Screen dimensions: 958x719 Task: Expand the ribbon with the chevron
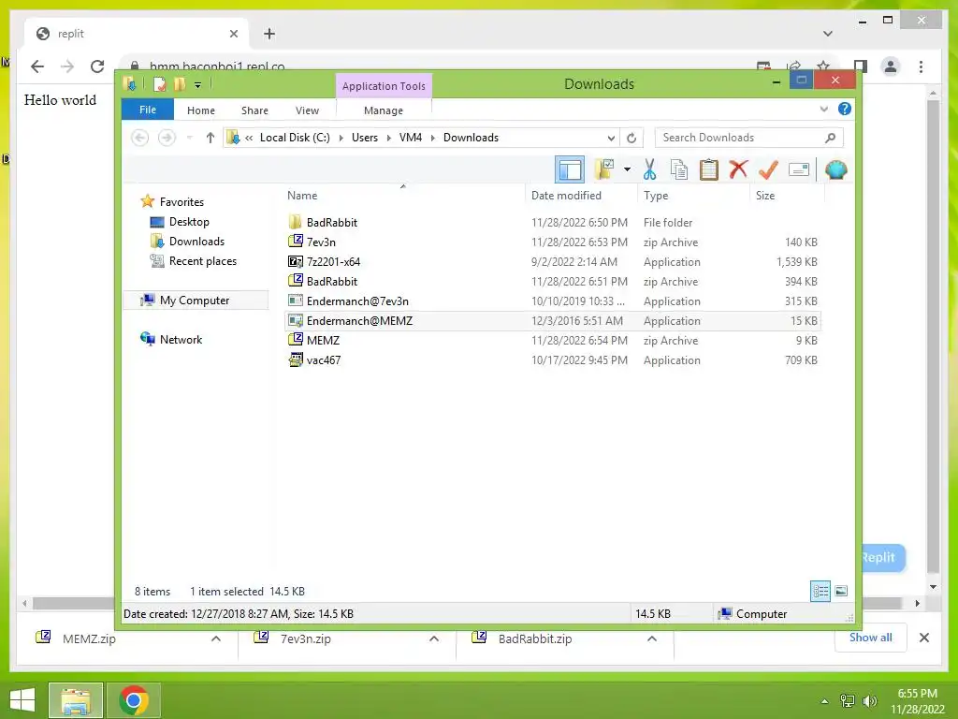tap(823, 110)
